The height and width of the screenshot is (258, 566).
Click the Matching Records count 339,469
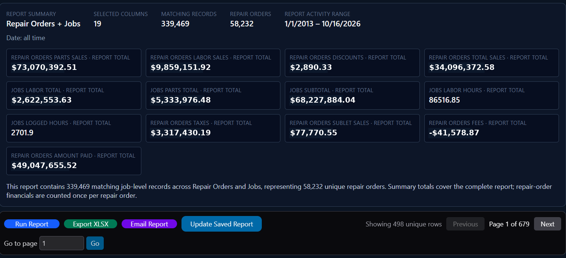click(x=175, y=24)
